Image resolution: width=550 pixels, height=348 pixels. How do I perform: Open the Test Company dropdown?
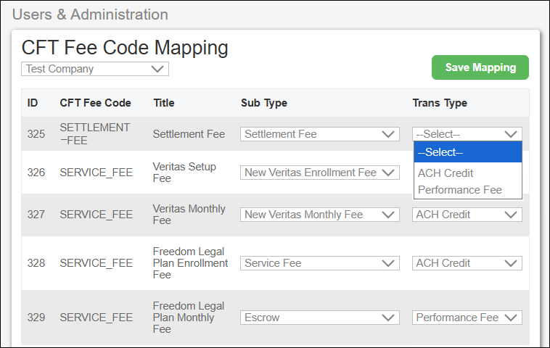click(x=95, y=69)
